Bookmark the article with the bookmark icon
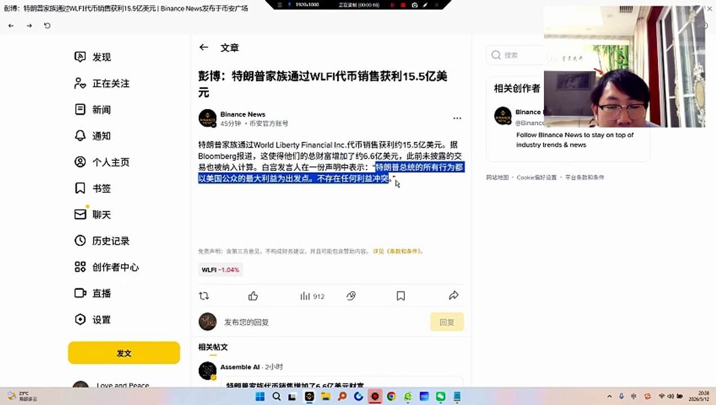Screen dimensions: 716x405 (401, 296)
